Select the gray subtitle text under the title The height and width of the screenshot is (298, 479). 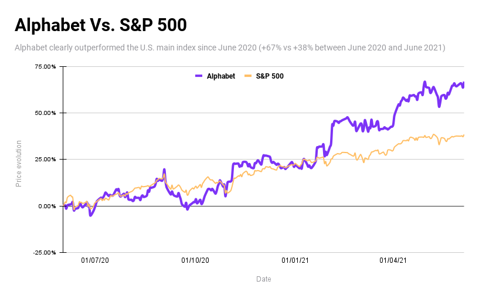pyautogui.click(x=230, y=48)
